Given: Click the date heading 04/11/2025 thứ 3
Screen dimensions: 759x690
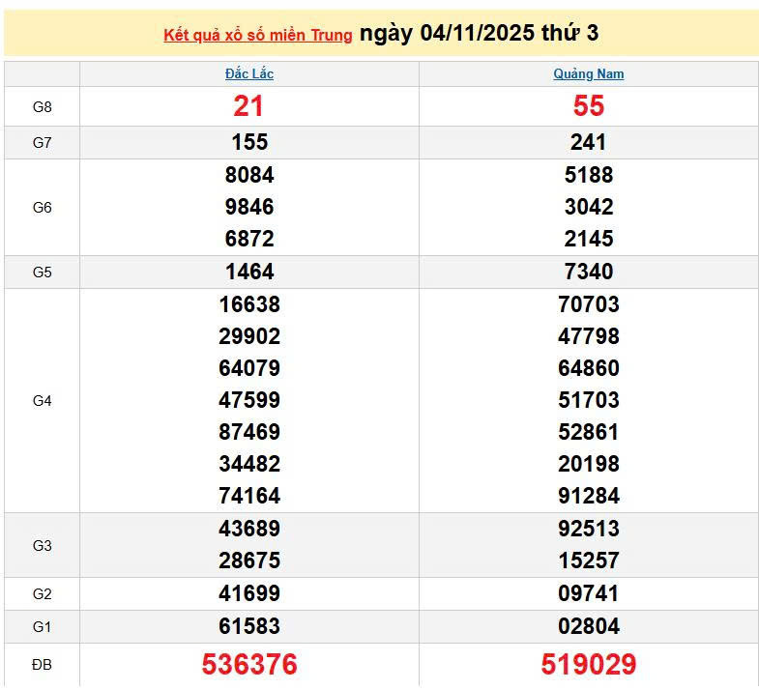Looking at the screenshot, I should (x=479, y=34).
